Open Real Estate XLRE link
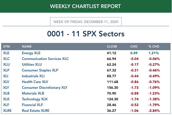 36,111
